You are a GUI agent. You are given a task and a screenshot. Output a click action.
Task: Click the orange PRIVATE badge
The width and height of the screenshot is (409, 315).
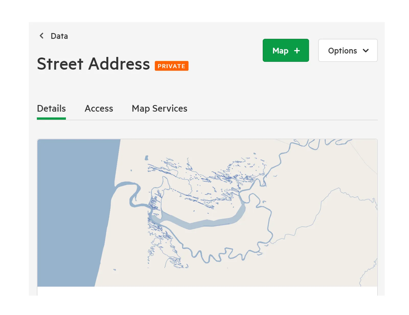click(x=172, y=66)
